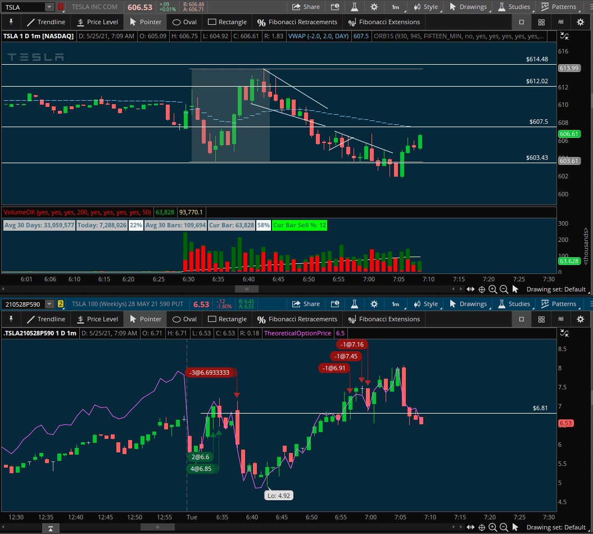Click top chart horizontal scrollbar thumb
Viewport: 593px width, 534px height.
[x=247, y=289]
